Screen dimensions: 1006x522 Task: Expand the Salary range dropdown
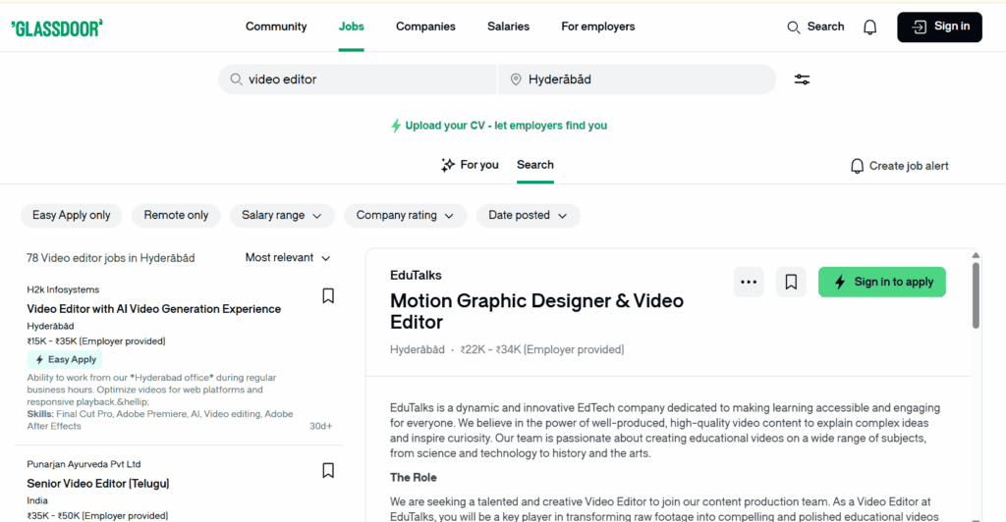pos(282,215)
